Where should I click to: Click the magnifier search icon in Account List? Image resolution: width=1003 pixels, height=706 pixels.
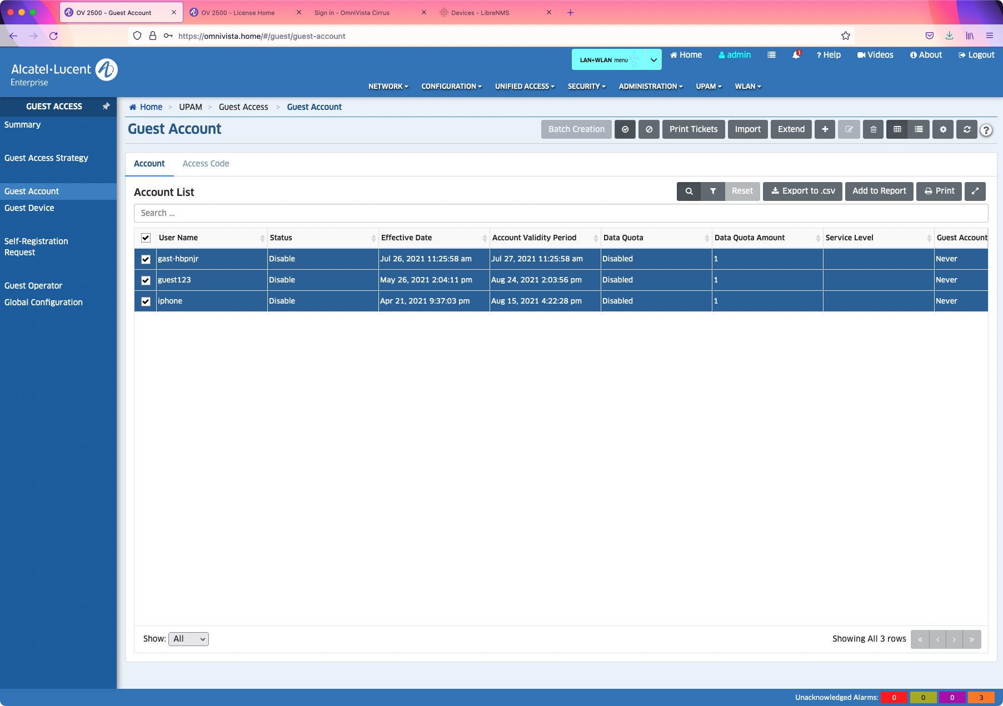click(x=688, y=191)
